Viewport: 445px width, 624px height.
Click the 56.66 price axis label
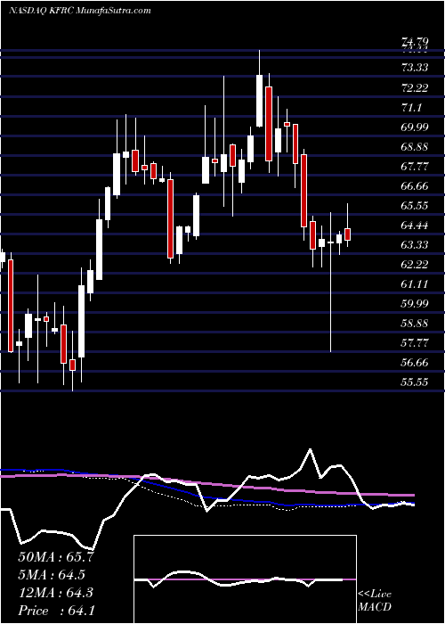click(x=415, y=363)
